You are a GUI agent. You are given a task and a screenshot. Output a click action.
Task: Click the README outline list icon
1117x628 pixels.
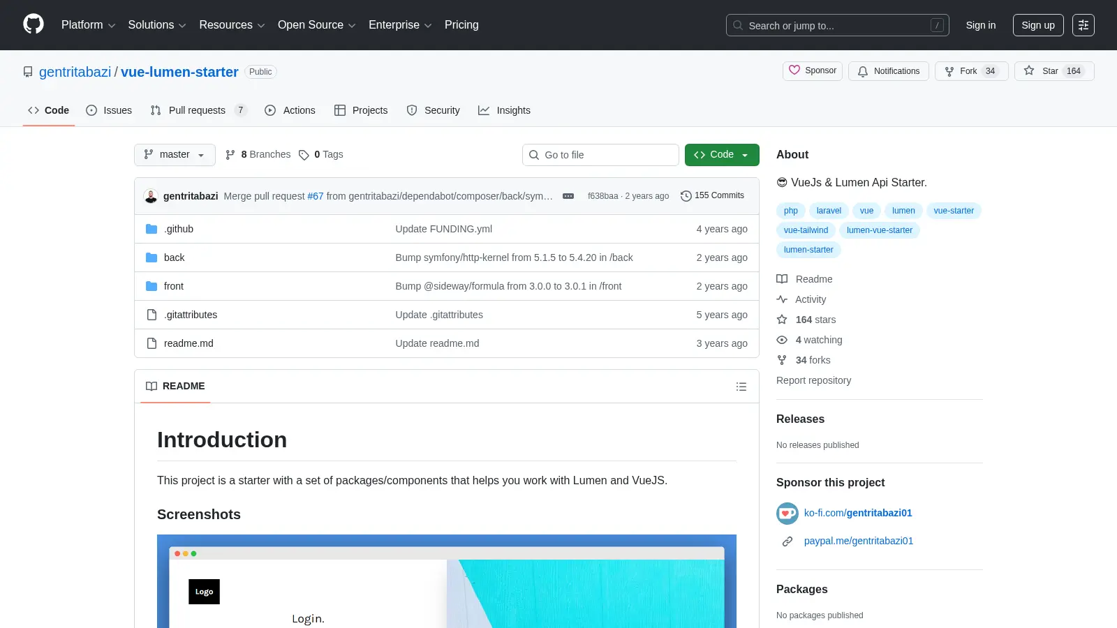[x=741, y=387]
